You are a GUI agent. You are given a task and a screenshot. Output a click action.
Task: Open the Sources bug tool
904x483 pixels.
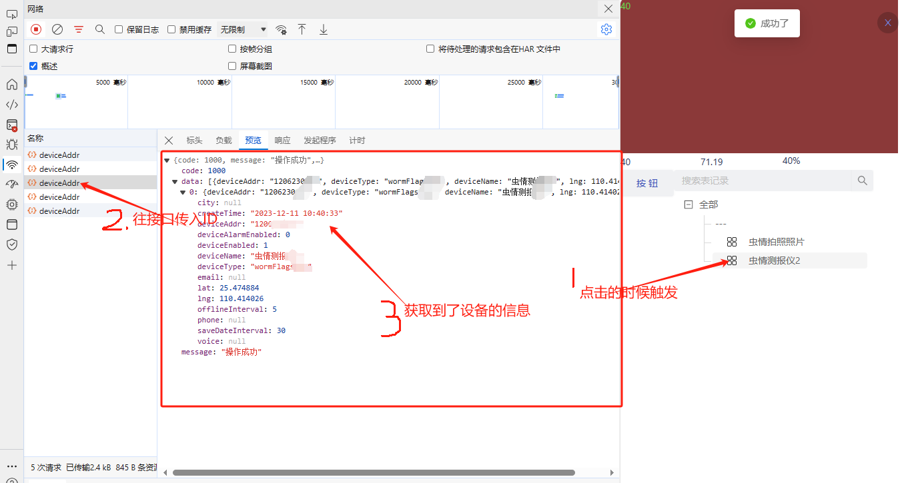click(x=11, y=145)
